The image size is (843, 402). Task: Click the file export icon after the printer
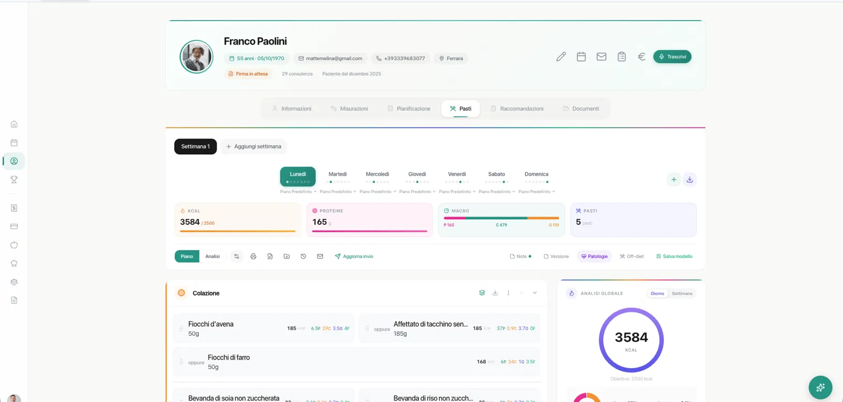tap(270, 256)
